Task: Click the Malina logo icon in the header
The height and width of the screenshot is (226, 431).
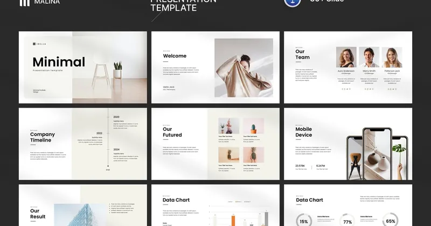Action: point(24,3)
